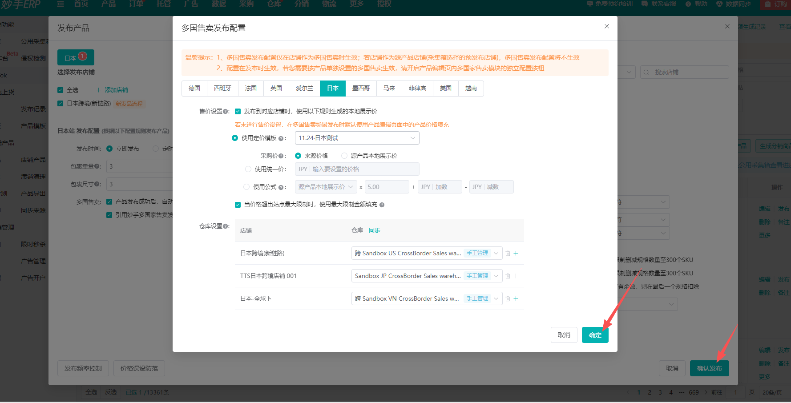Open Sandbox US CrossBorder warehouse dropdown

tap(496, 253)
